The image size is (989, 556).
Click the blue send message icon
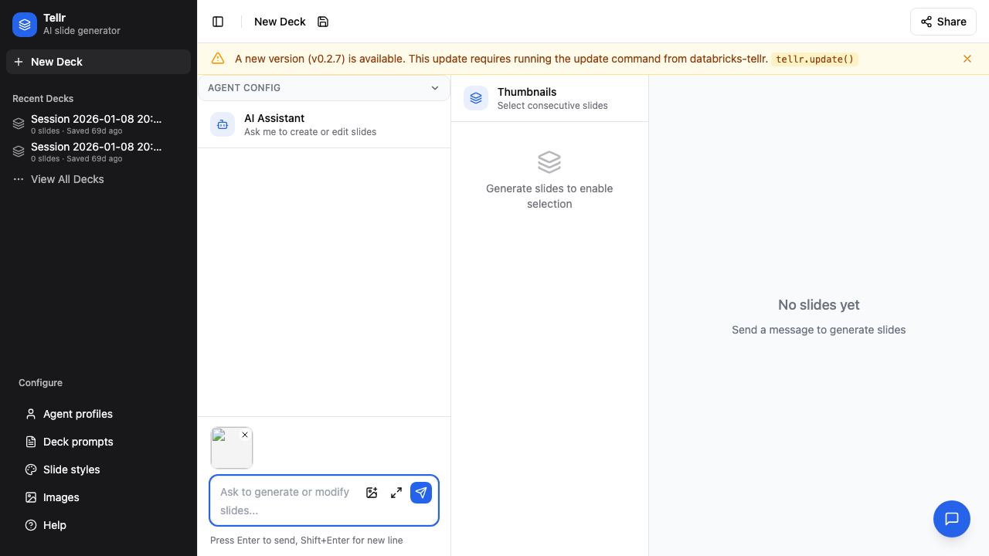tap(421, 492)
